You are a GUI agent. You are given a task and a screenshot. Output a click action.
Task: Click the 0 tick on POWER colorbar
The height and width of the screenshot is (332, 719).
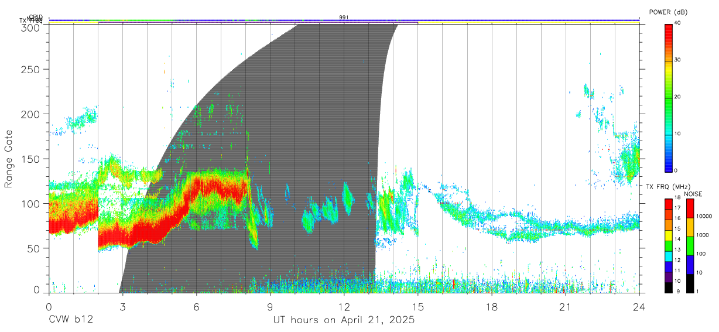[676, 170]
